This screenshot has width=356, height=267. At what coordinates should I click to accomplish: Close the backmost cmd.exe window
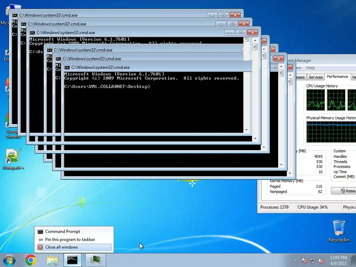[235, 15]
